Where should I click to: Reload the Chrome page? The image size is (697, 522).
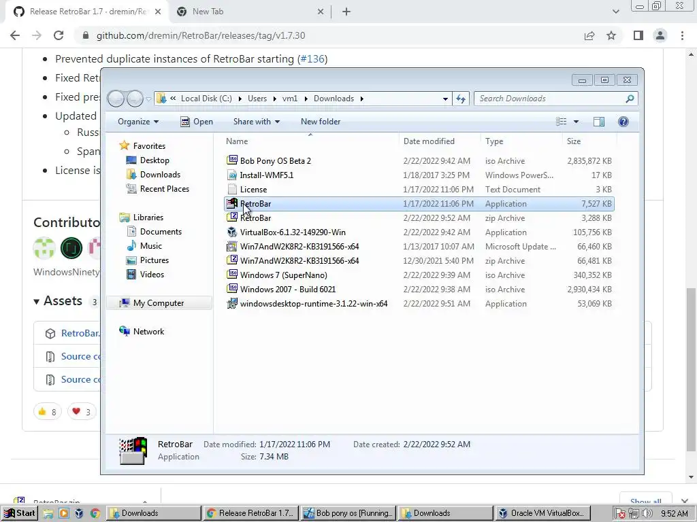59,35
